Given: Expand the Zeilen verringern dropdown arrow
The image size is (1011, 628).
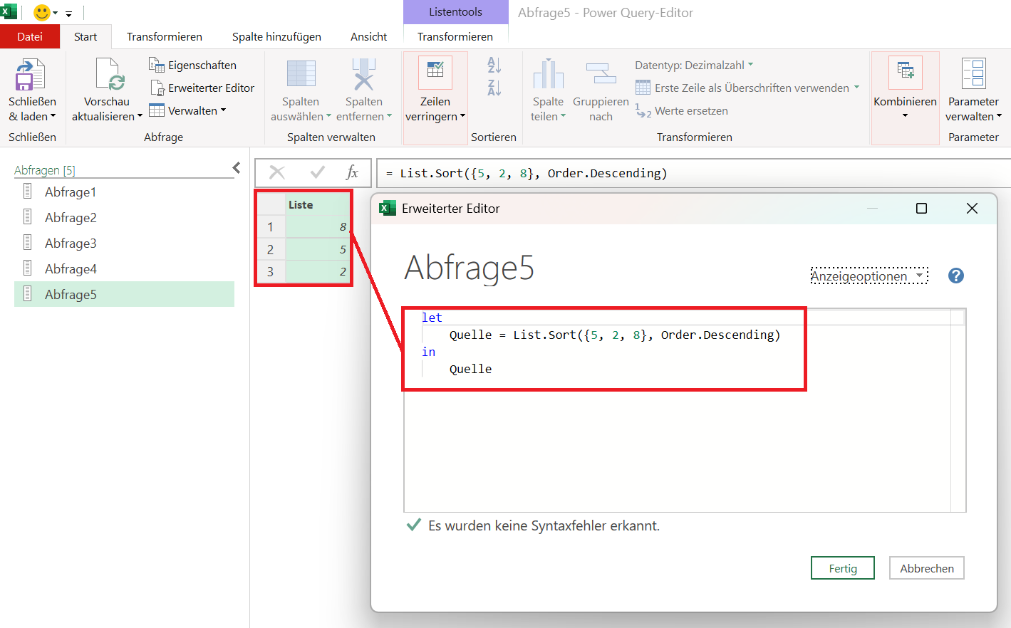Looking at the screenshot, I should point(462,116).
